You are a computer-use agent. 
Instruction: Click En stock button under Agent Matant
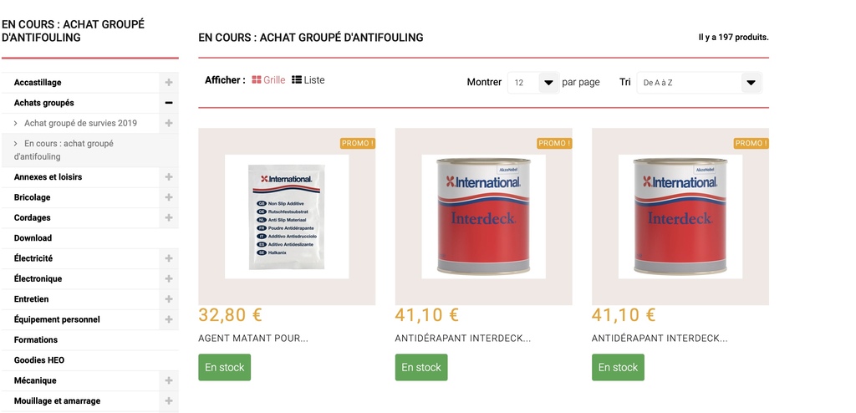[x=224, y=367]
